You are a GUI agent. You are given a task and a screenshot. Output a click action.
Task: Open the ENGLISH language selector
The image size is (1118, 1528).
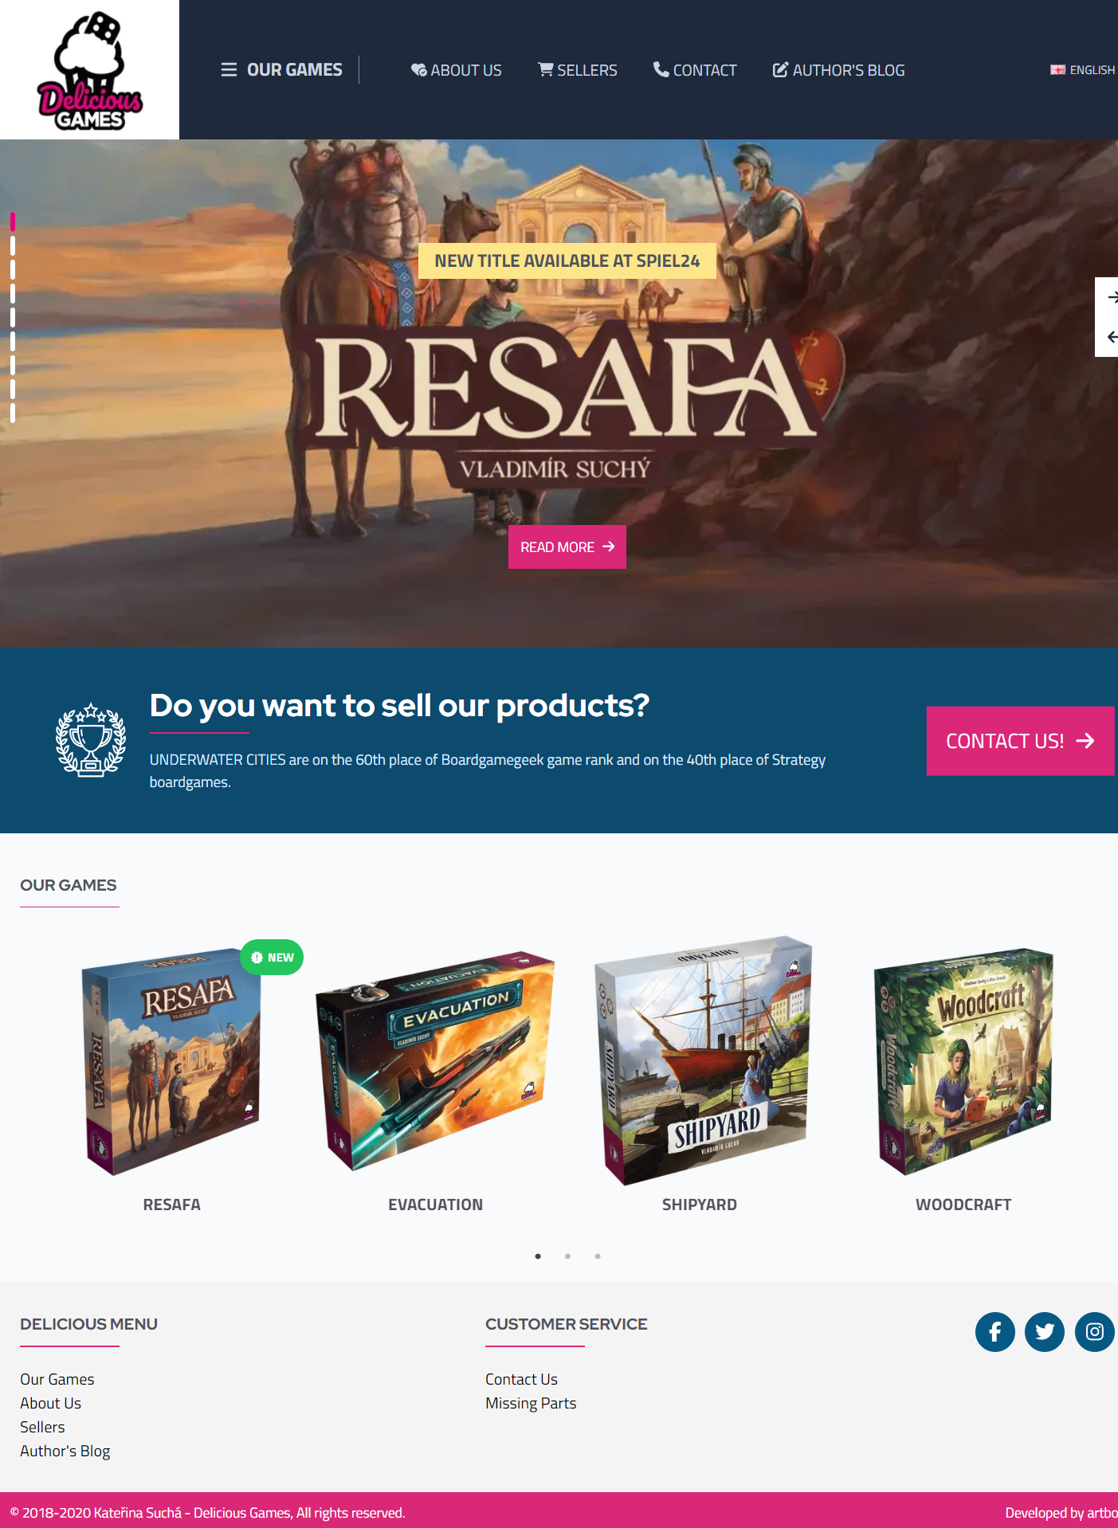tap(1083, 70)
